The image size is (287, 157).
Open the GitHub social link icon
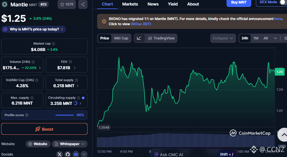coord(68,154)
